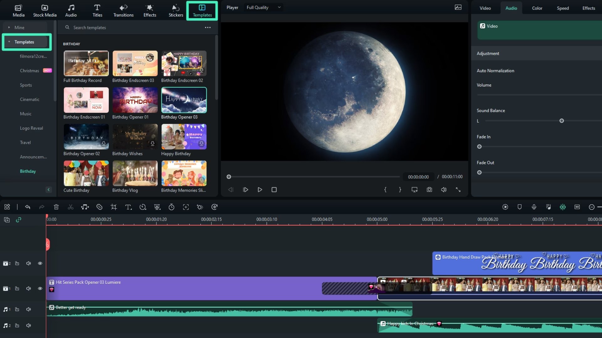The width and height of the screenshot is (602, 338).
Task: Lock video track 1
Action: 17,288
